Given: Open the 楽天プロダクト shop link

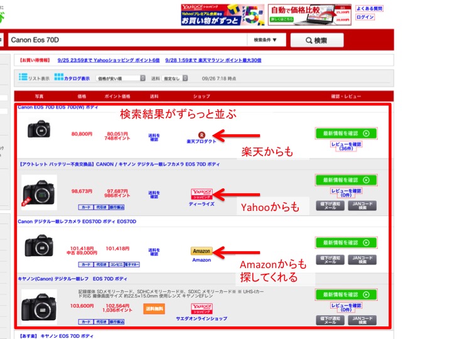Looking at the screenshot, I should [202, 141].
